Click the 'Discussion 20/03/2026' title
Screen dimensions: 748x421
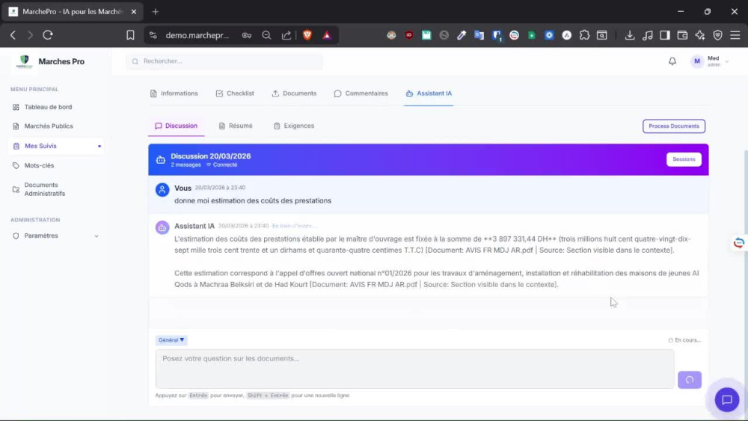point(210,156)
